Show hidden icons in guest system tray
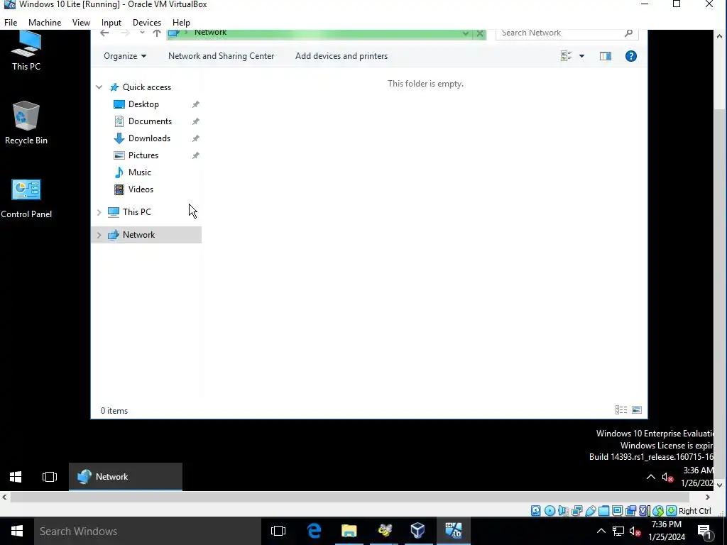The image size is (727, 545). pyautogui.click(x=650, y=477)
